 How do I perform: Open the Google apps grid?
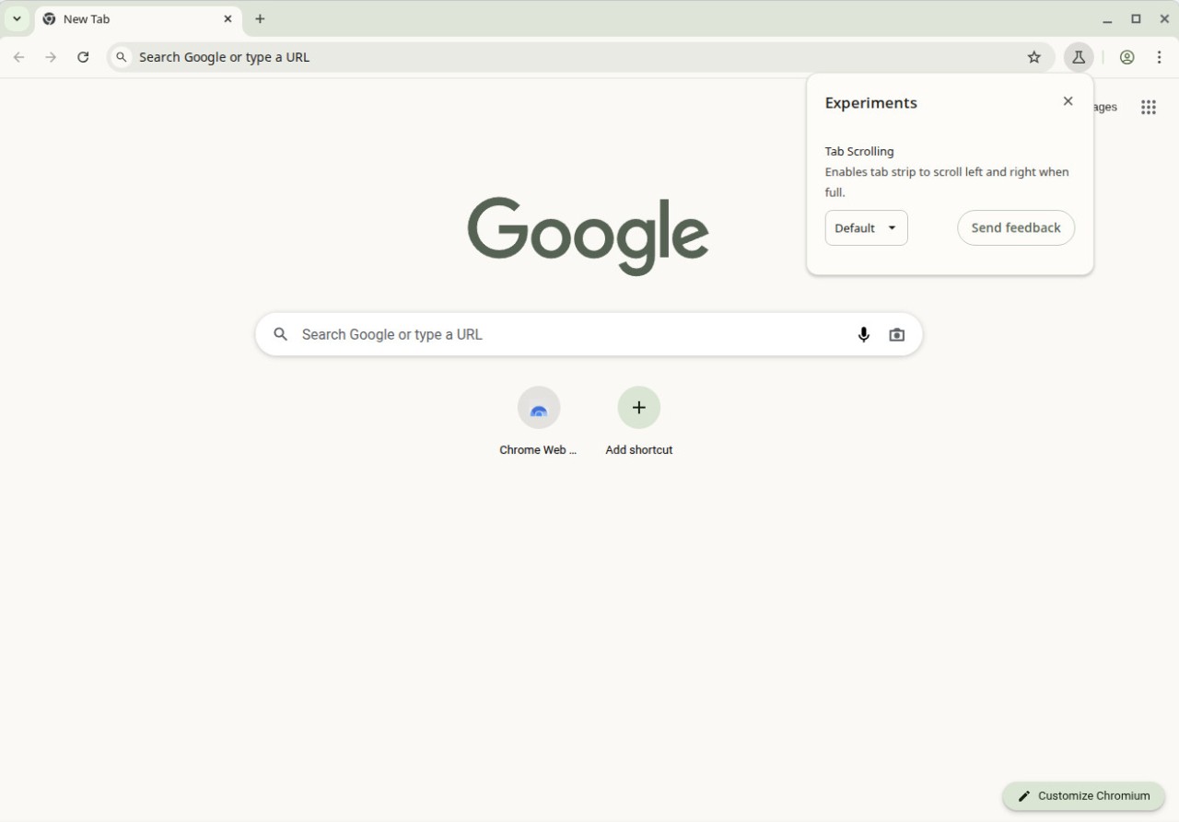[x=1148, y=107]
